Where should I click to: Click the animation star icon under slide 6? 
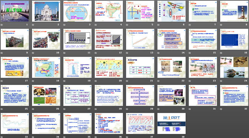click(158, 25)
